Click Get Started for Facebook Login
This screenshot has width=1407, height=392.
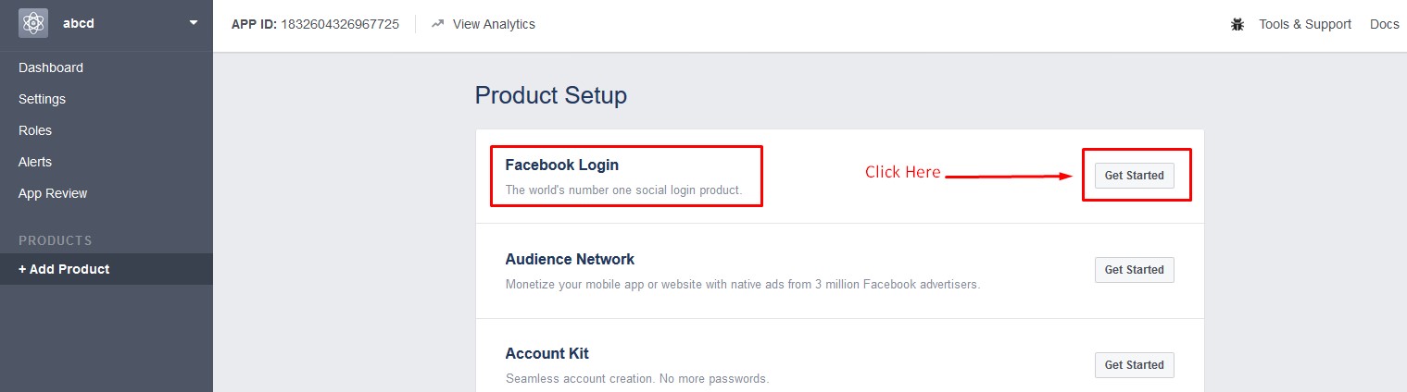pyautogui.click(x=1135, y=176)
